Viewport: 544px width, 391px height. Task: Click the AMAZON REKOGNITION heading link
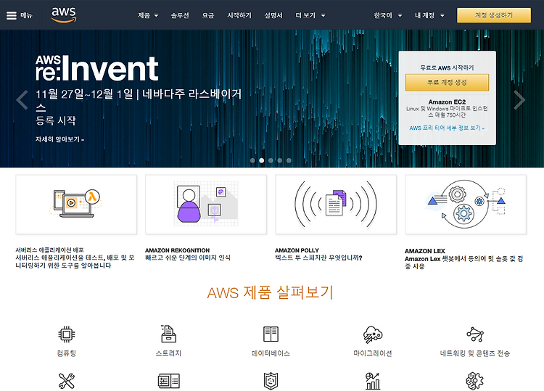(x=177, y=250)
